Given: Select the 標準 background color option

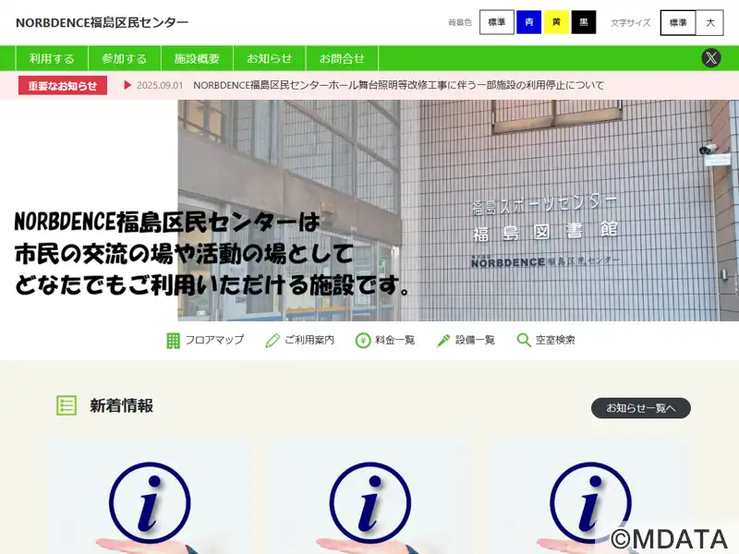Looking at the screenshot, I should (x=497, y=22).
